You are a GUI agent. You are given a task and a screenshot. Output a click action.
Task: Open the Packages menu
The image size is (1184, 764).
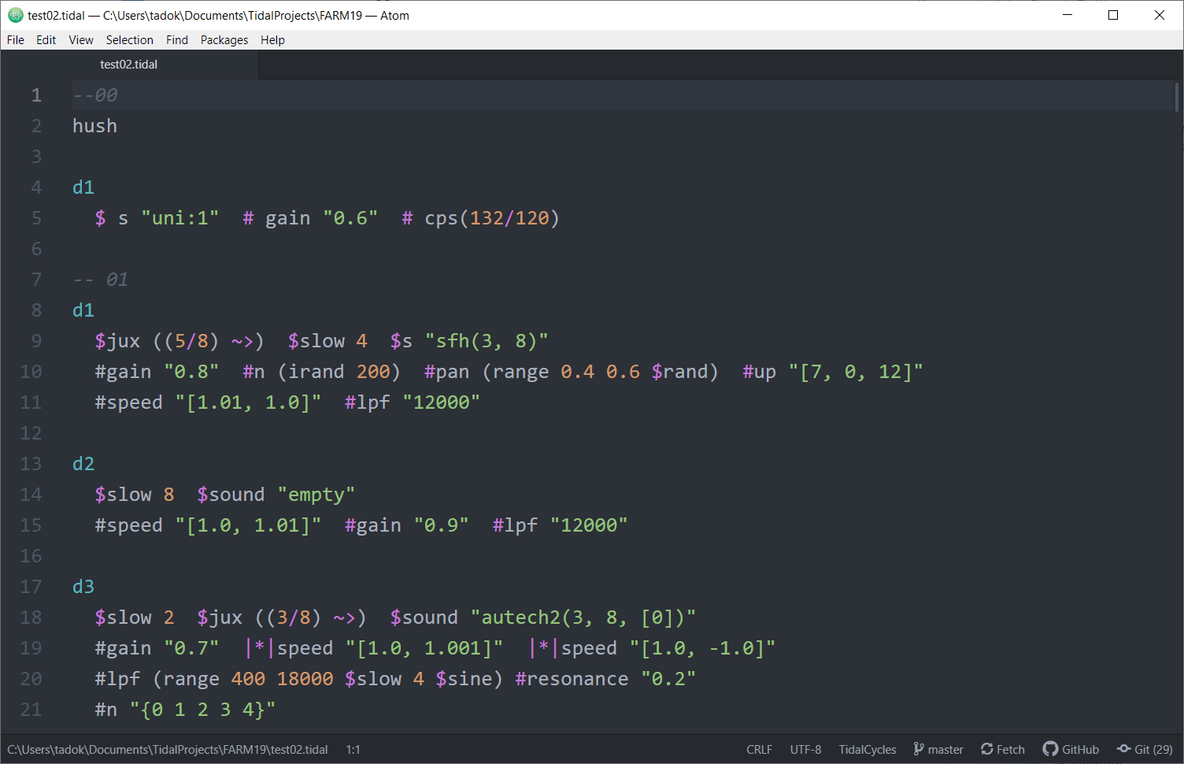(x=224, y=40)
